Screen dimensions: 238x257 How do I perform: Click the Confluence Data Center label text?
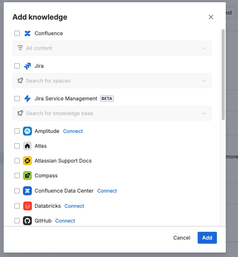64,191
